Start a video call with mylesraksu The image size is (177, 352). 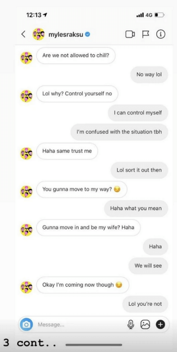(x=130, y=34)
